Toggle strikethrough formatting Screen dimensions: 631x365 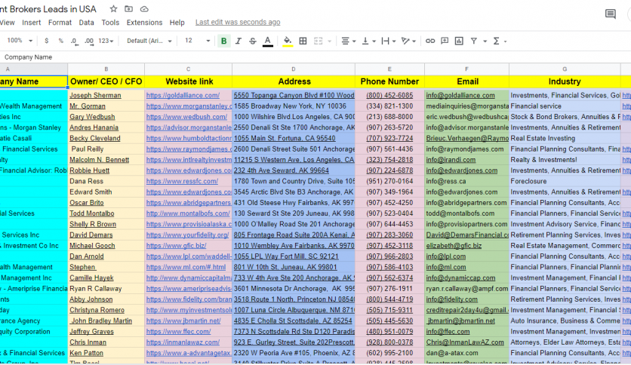coord(252,41)
